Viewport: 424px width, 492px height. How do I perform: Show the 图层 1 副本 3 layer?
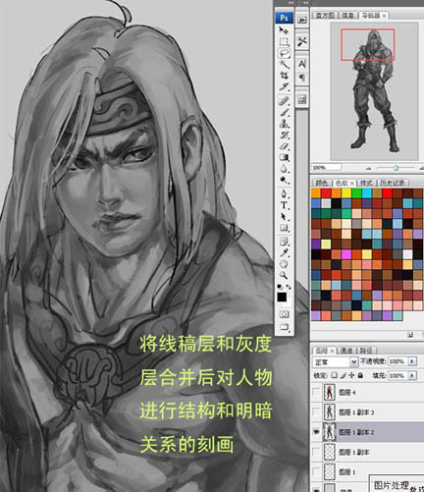316,412
